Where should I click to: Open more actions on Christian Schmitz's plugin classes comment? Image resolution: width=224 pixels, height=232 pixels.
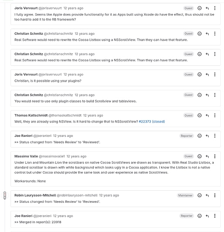coord(215,95)
